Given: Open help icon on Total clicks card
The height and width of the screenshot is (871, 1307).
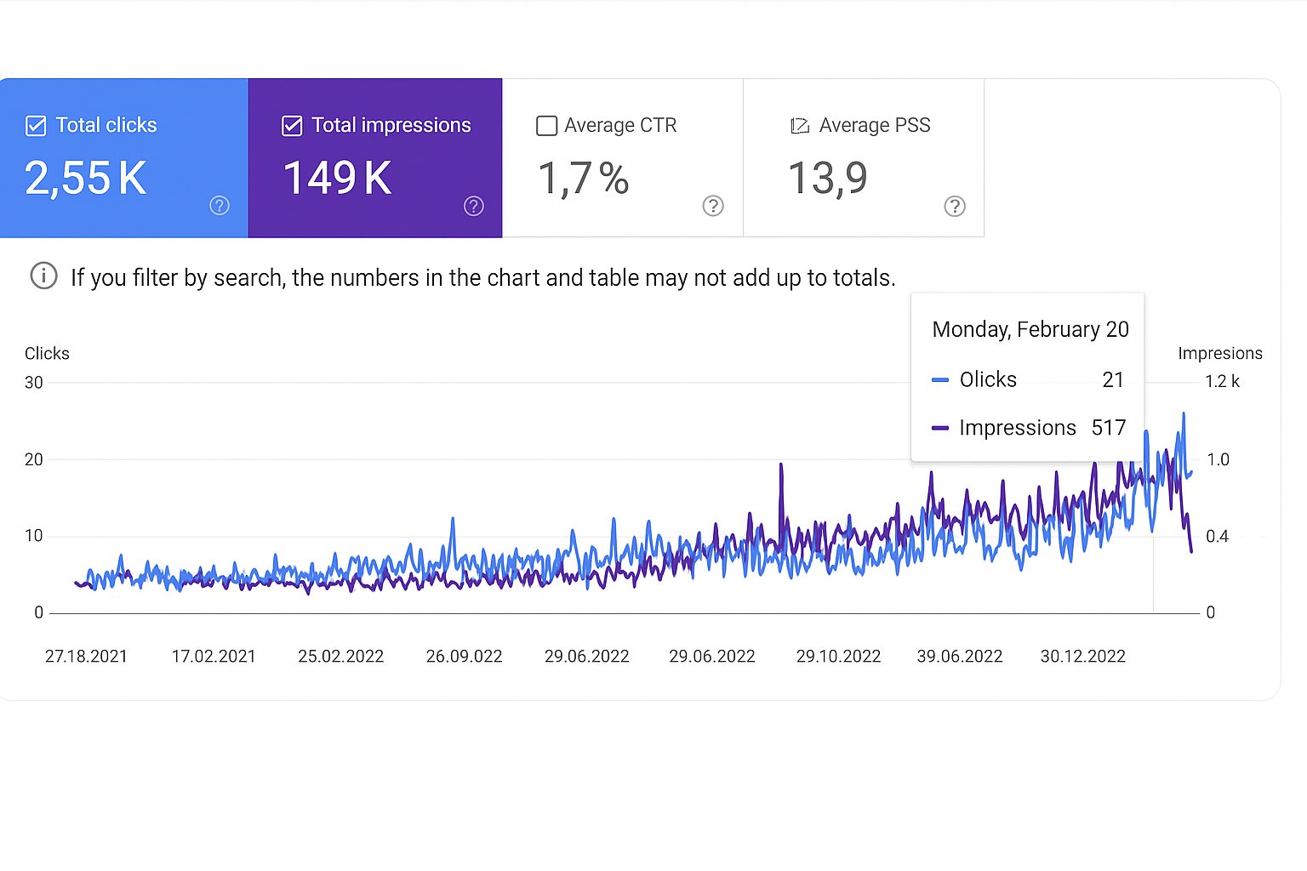Looking at the screenshot, I should click(220, 206).
